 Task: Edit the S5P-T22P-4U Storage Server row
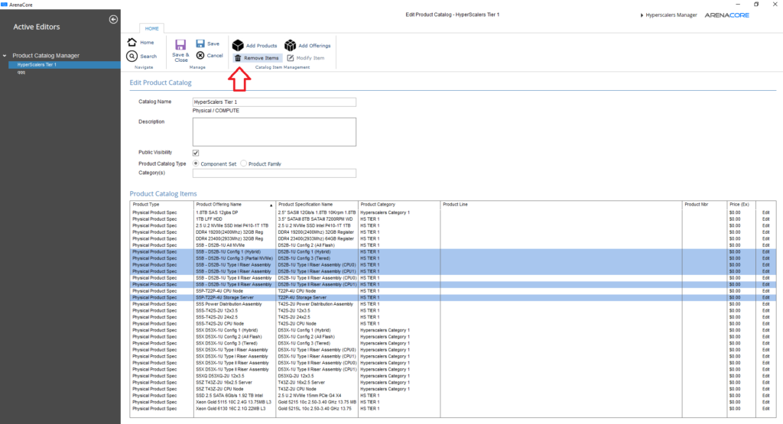[x=765, y=297]
